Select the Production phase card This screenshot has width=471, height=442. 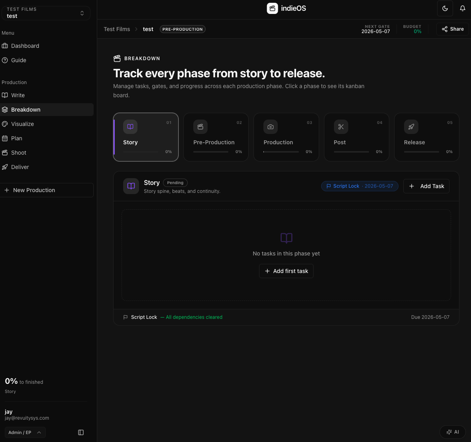click(x=286, y=137)
